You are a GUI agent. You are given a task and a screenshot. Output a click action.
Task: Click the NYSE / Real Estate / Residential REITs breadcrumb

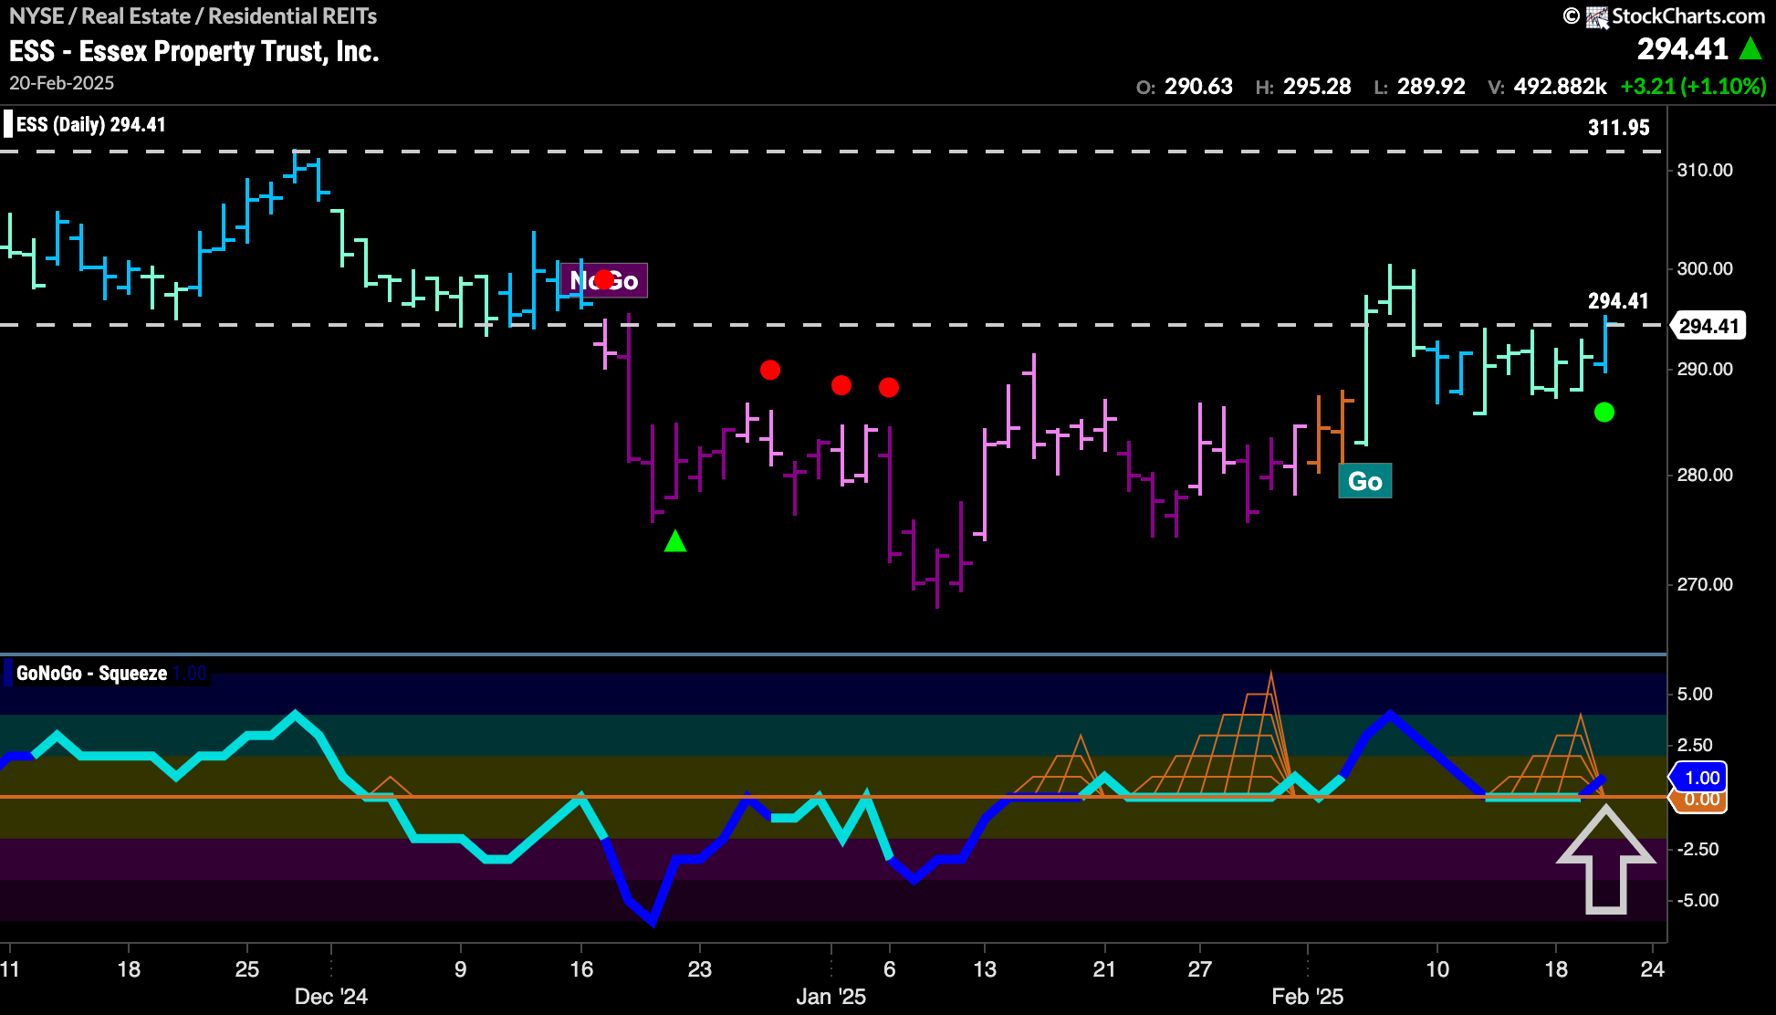pyautogui.click(x=193, y=16)
